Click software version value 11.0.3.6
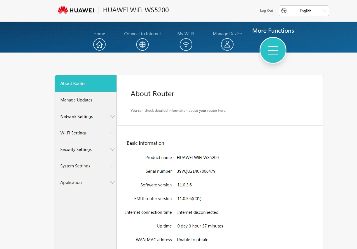357x249 pixels. [x=185, y=185]
